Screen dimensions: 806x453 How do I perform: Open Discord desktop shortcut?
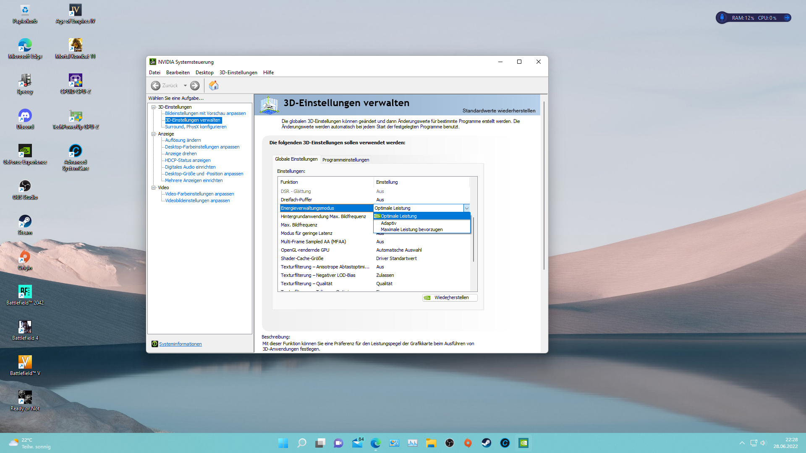pyautogui.click(x=25, y=120)
